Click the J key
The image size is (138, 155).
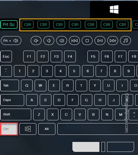click(114, 100)
